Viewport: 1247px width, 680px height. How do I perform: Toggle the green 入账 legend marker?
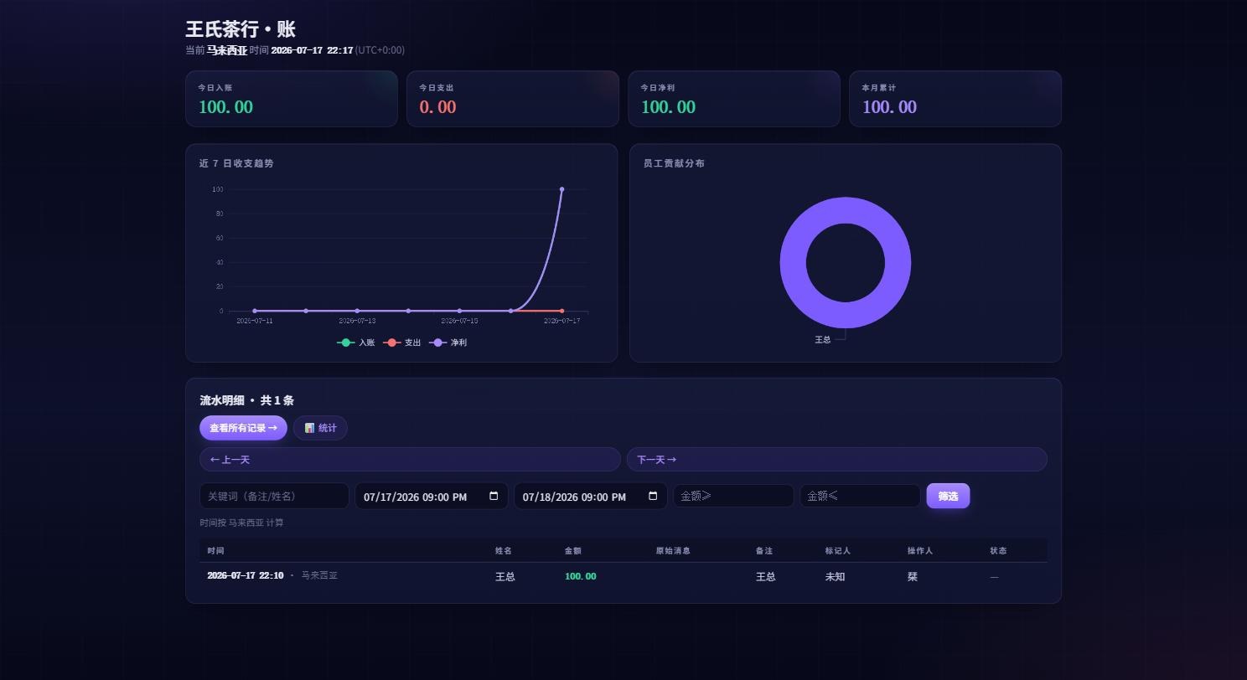coord(345,343)
